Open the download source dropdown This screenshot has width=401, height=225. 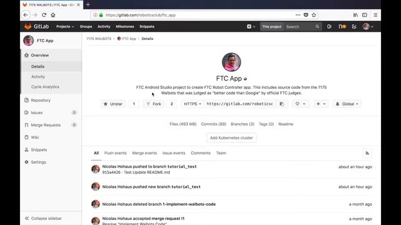tap(300, 104)
